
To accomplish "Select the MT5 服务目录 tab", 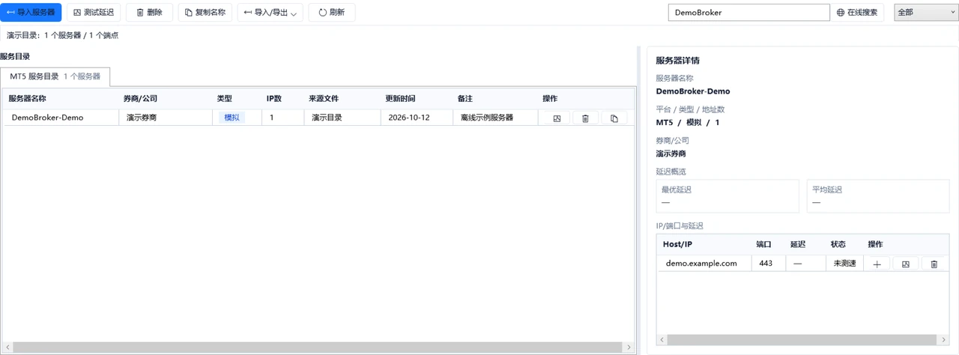I will coord(55,76).
